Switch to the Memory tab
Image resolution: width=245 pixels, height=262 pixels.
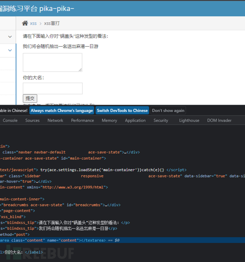(109, 120)
